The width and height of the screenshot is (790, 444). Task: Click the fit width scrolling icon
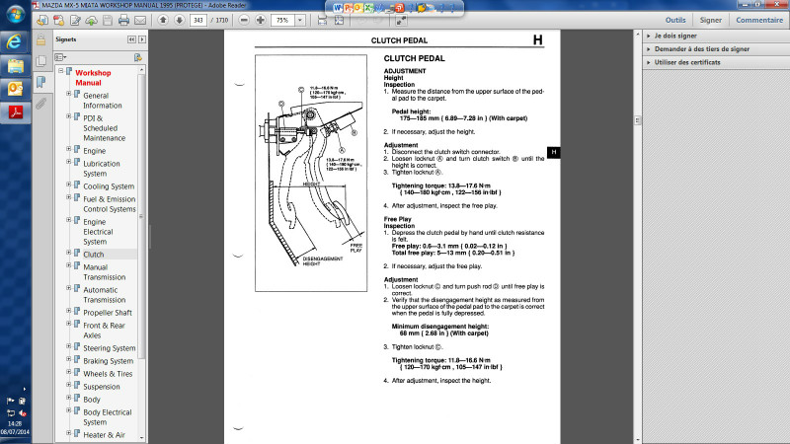click(x=322, y=20)
